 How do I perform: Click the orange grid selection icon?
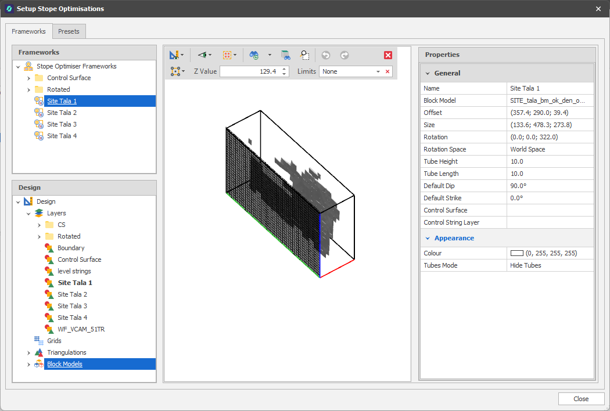[x=227, y=55]
